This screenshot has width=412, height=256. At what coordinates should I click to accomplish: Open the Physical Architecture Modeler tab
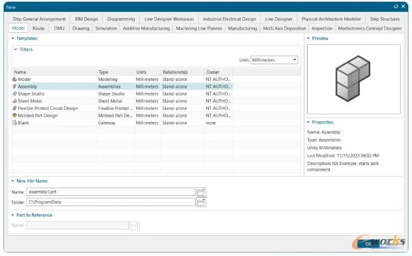[331, 19]
